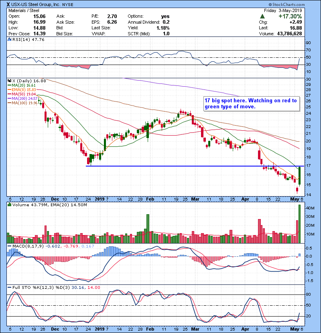Click the MACD(8,17,9) indicator label
Screen dimensions: 321x333
28,246
